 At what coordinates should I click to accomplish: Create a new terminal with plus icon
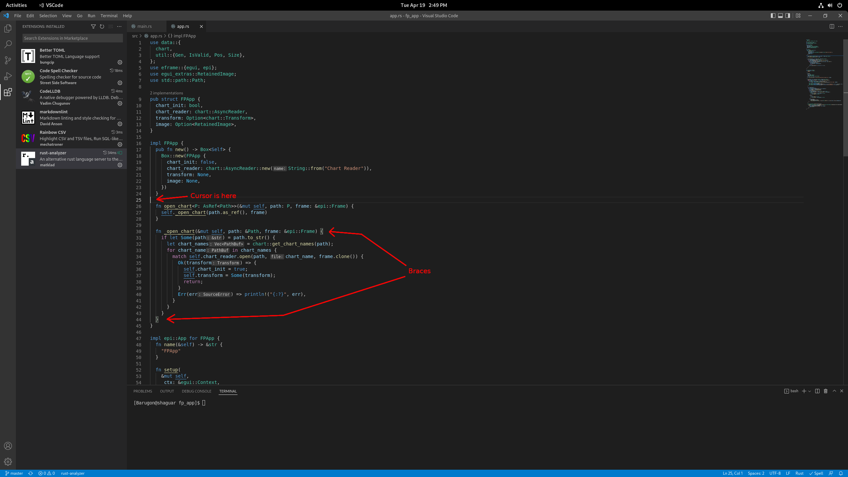(804, 391)
